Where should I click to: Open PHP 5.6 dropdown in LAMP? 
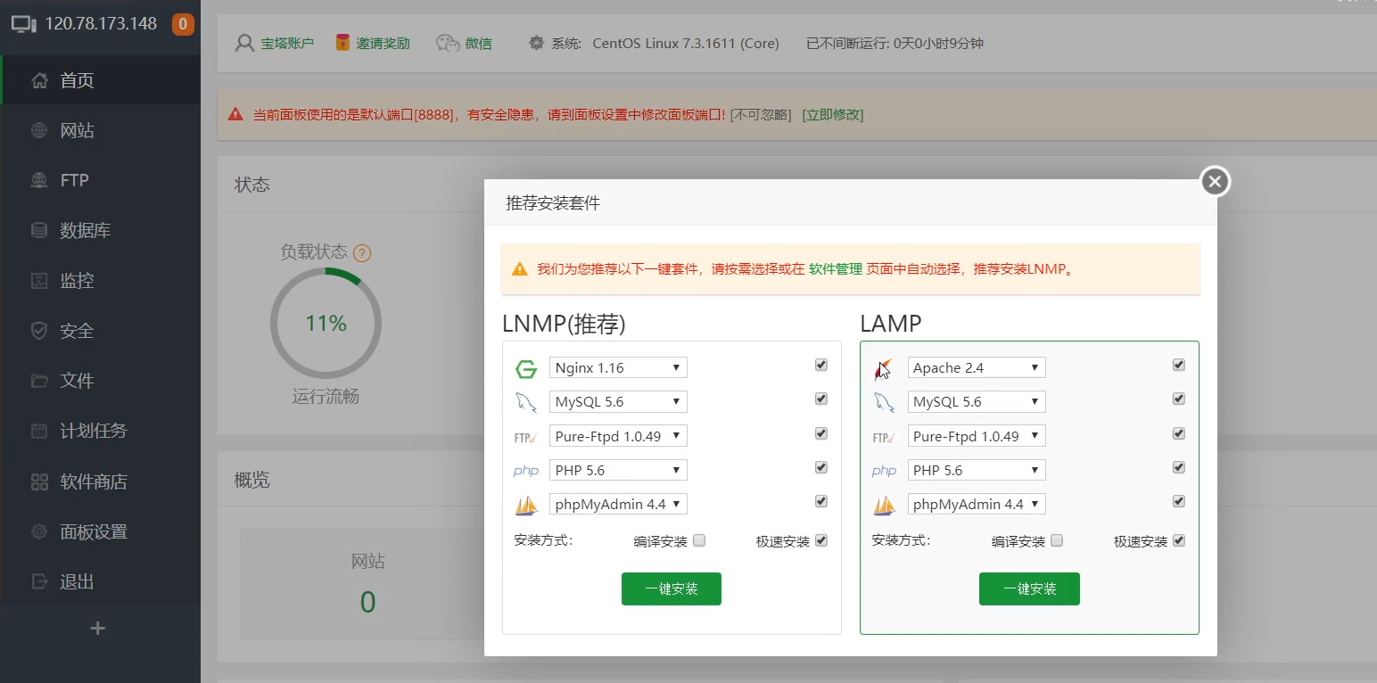[x=977, y=470]
